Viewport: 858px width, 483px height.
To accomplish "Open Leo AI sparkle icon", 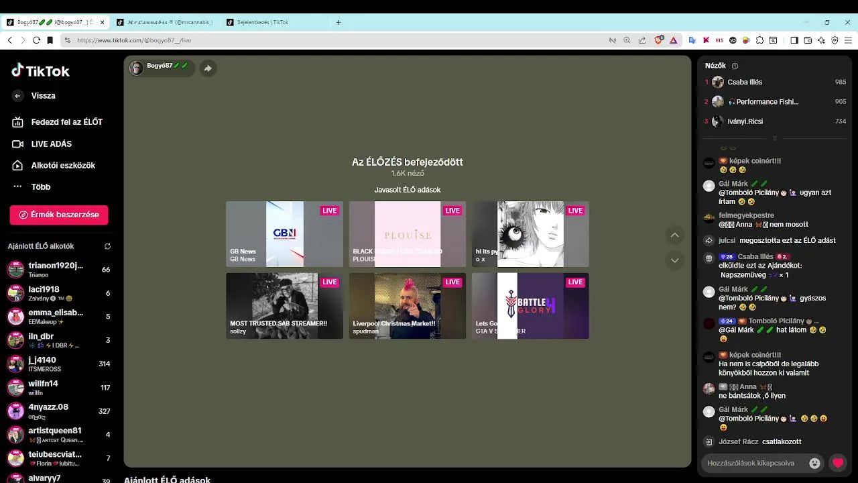I will pyautogui.click(x=821, y=40).
